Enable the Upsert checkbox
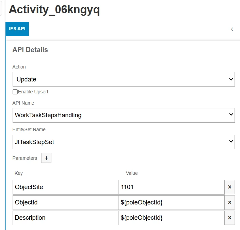The height and width of the screenshot is (230, 240). point(15,92)
